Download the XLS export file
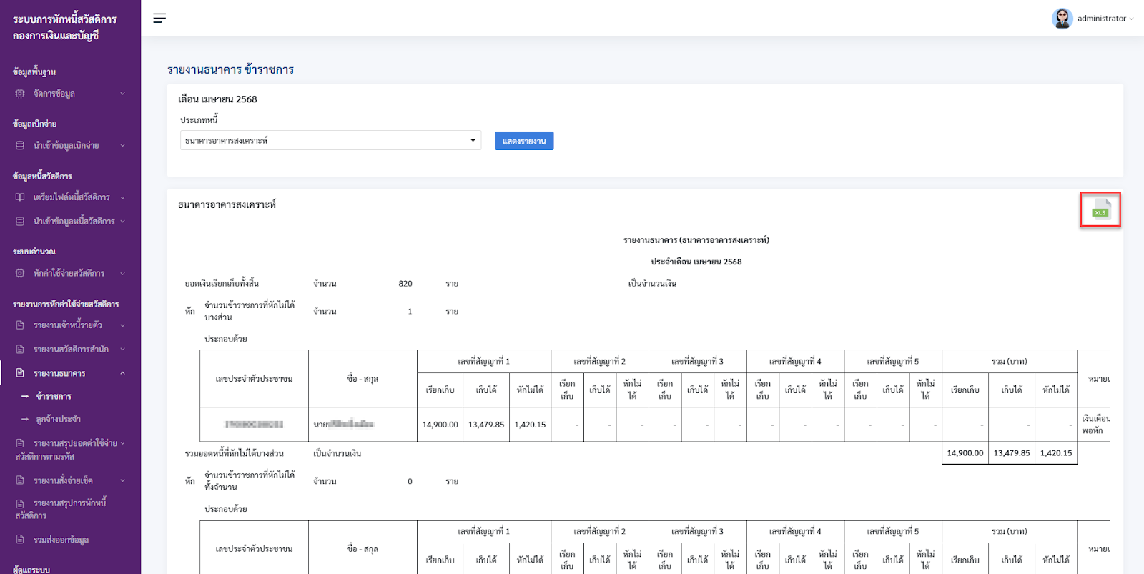Image resolution: width=1144 pixels, height=574 pixels. point(1100,209)
